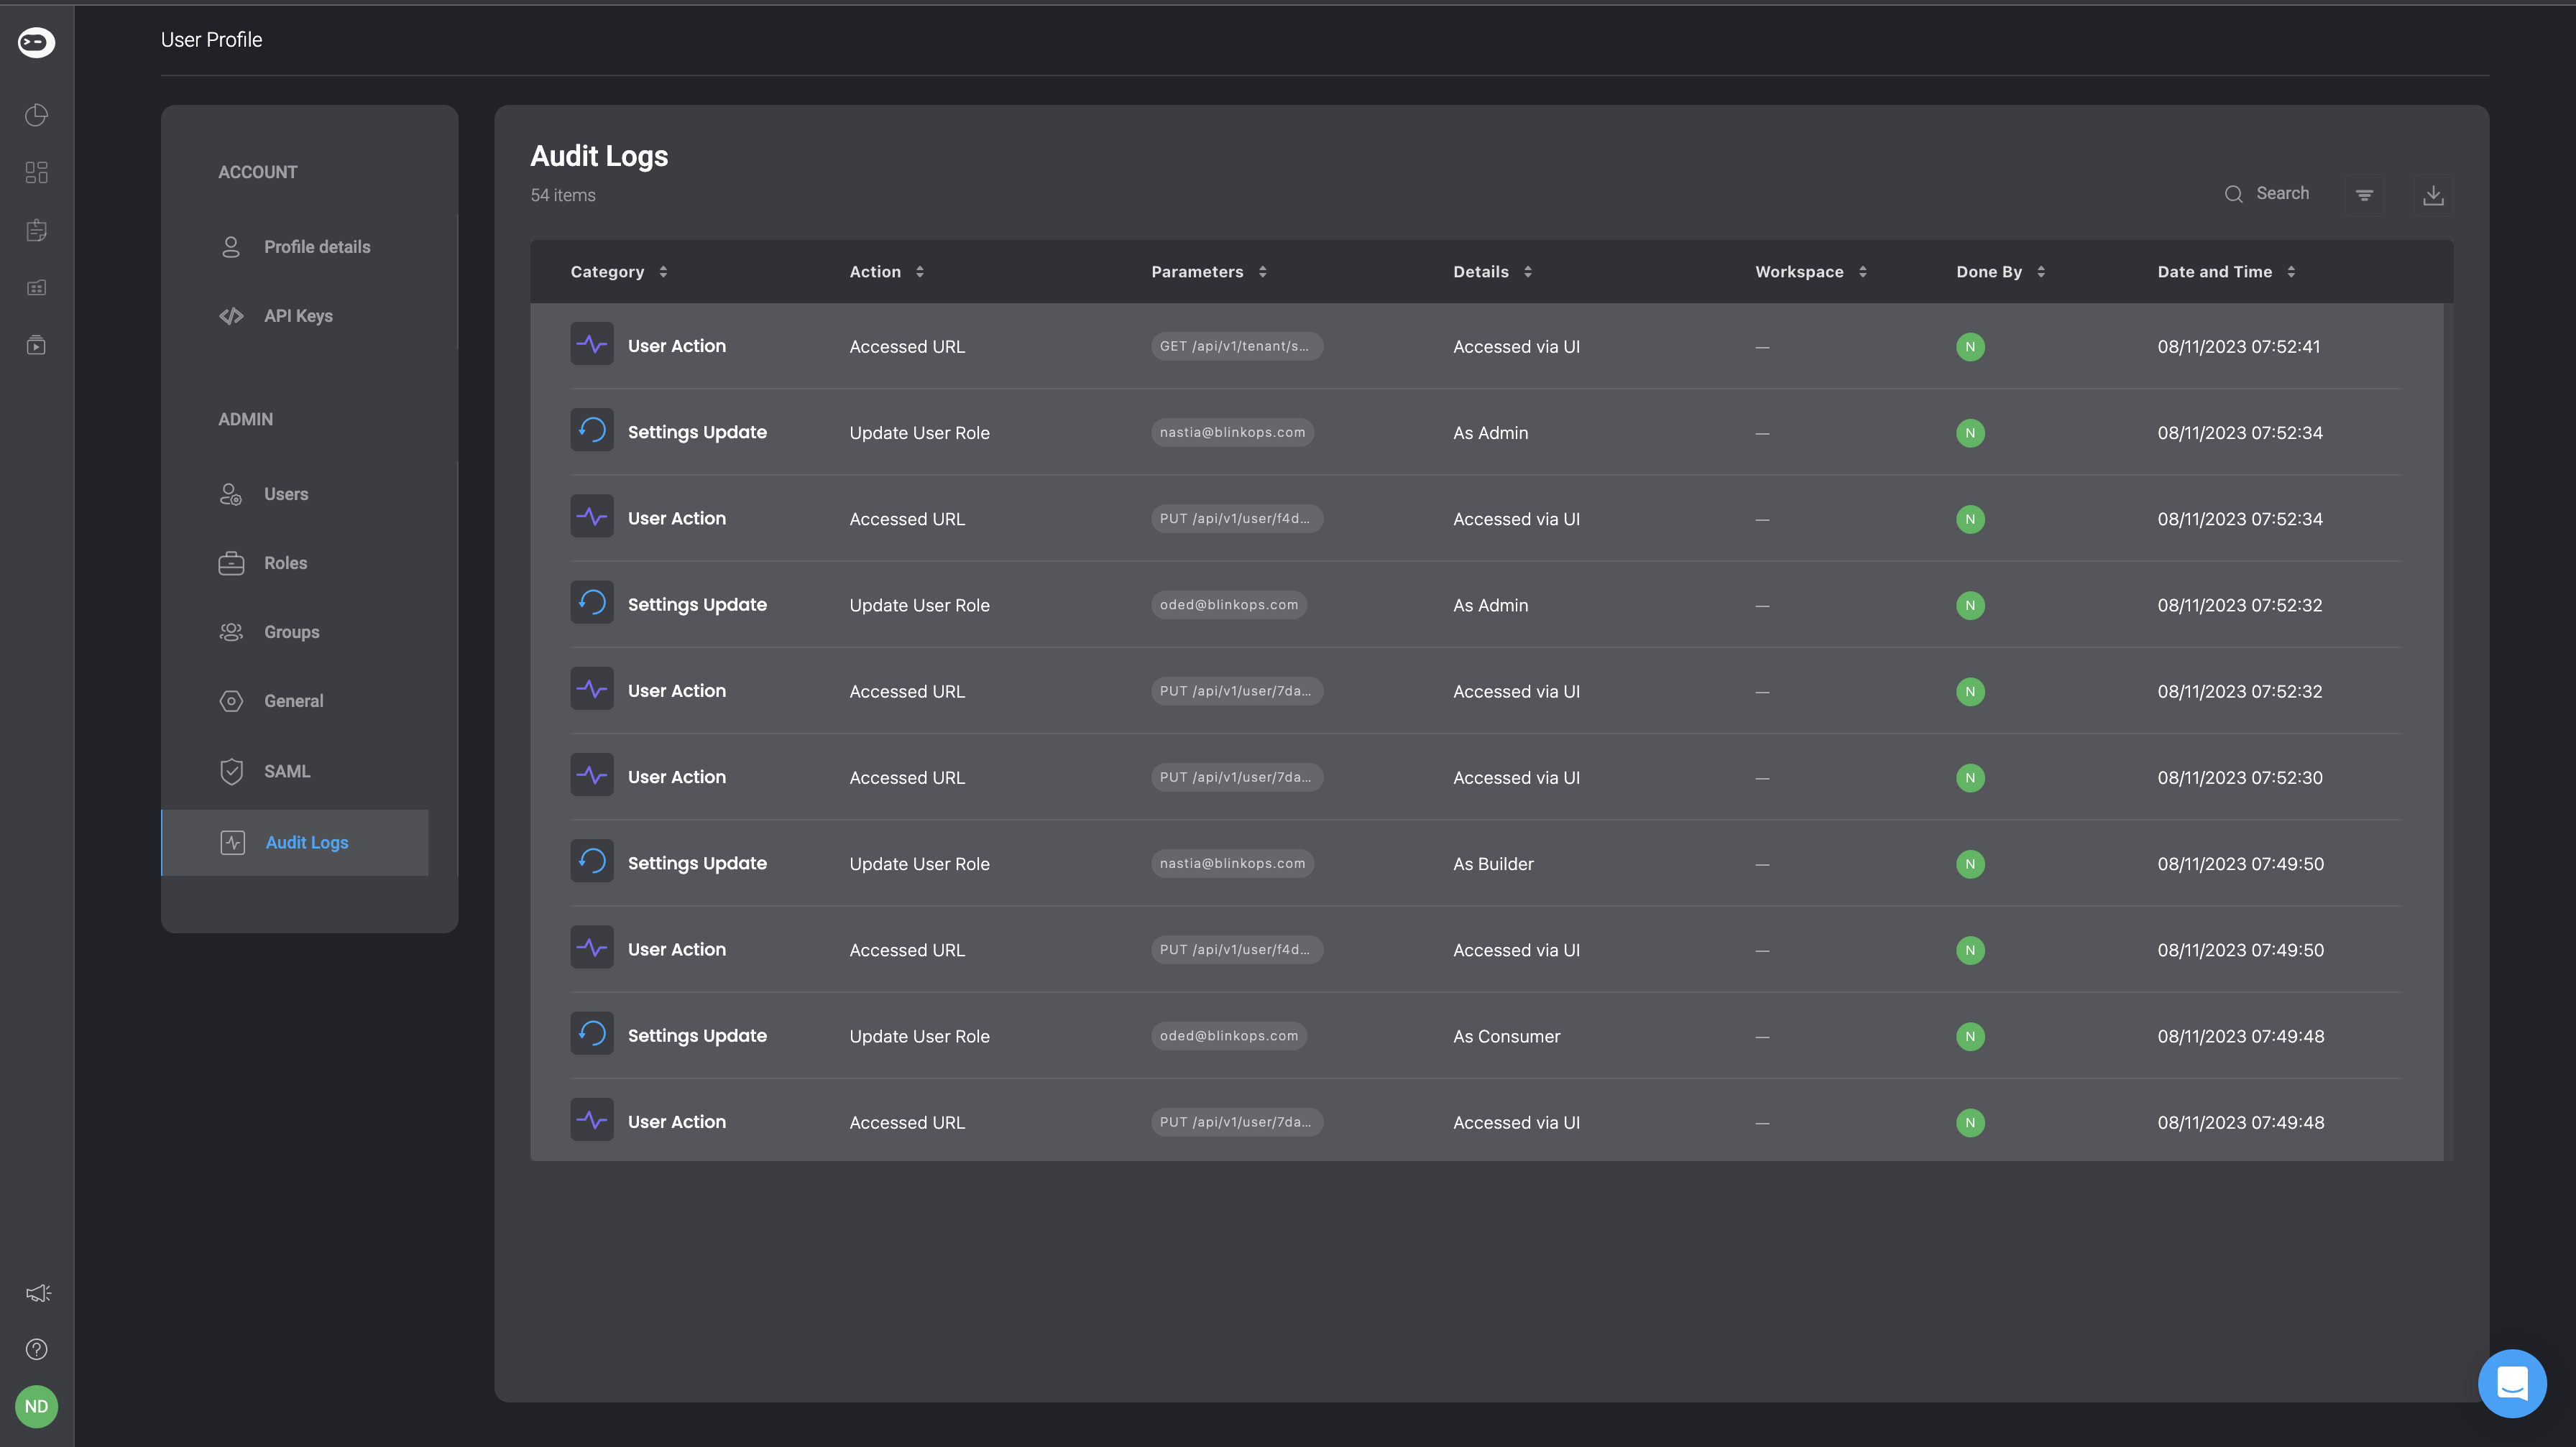Click the Blink logo icon at top left

tap(36, 42)
